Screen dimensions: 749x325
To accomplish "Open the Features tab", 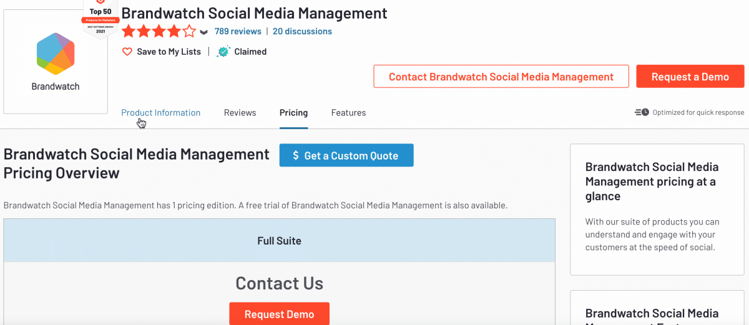I will tap(348, 113).
